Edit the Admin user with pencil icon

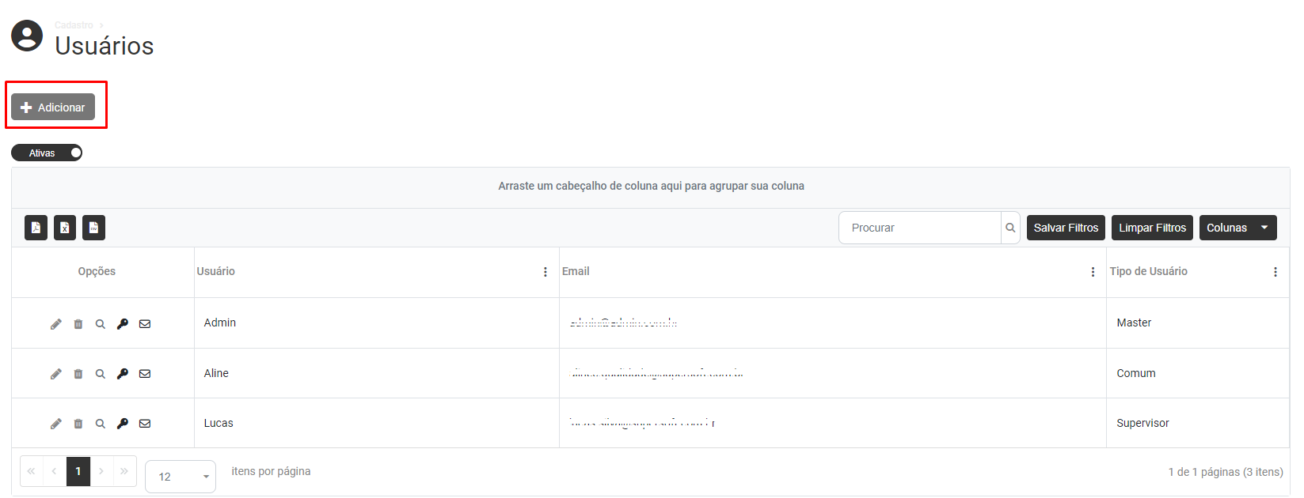(56, 324)
